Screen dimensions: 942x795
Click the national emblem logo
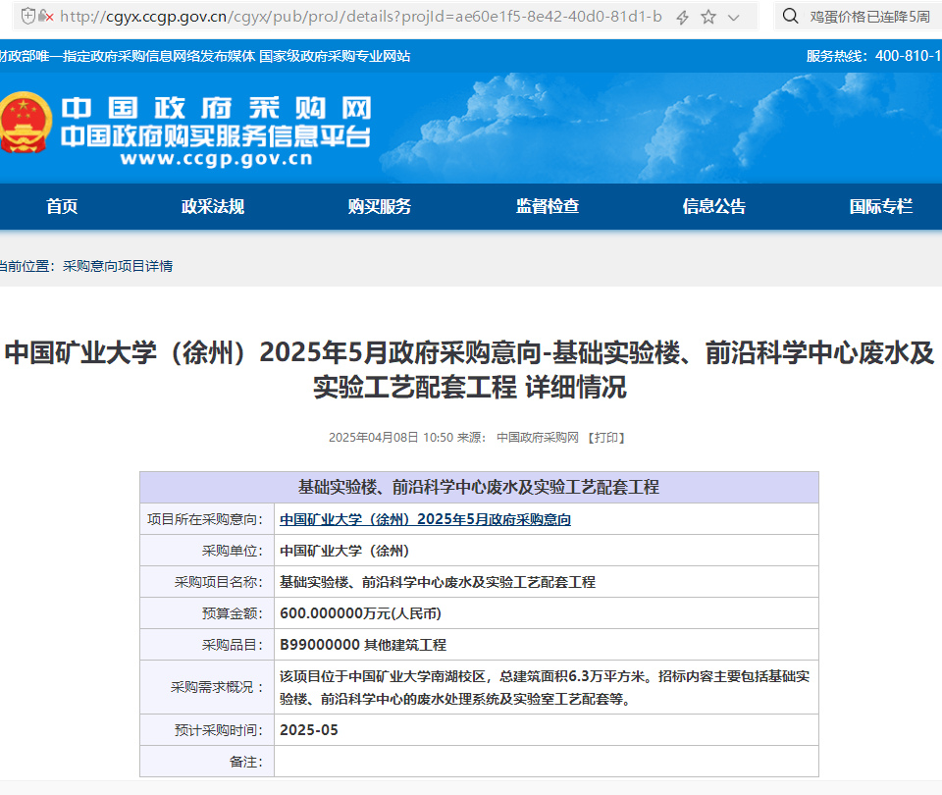25,123
